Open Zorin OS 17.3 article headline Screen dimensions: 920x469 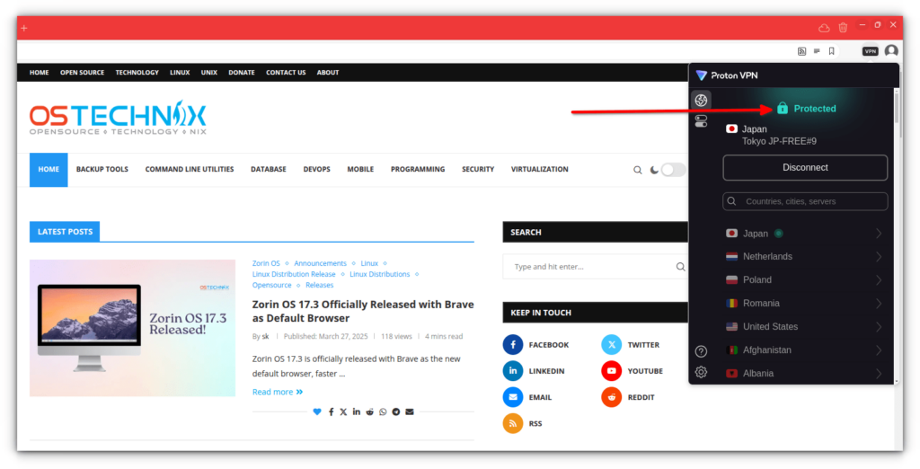point(363,311)
